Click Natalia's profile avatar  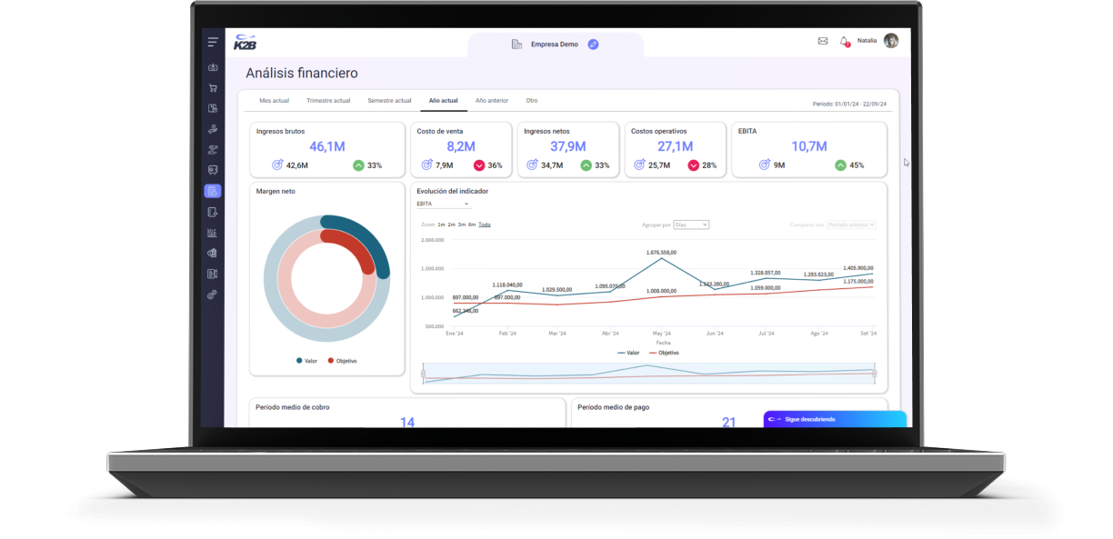point(890,41)
